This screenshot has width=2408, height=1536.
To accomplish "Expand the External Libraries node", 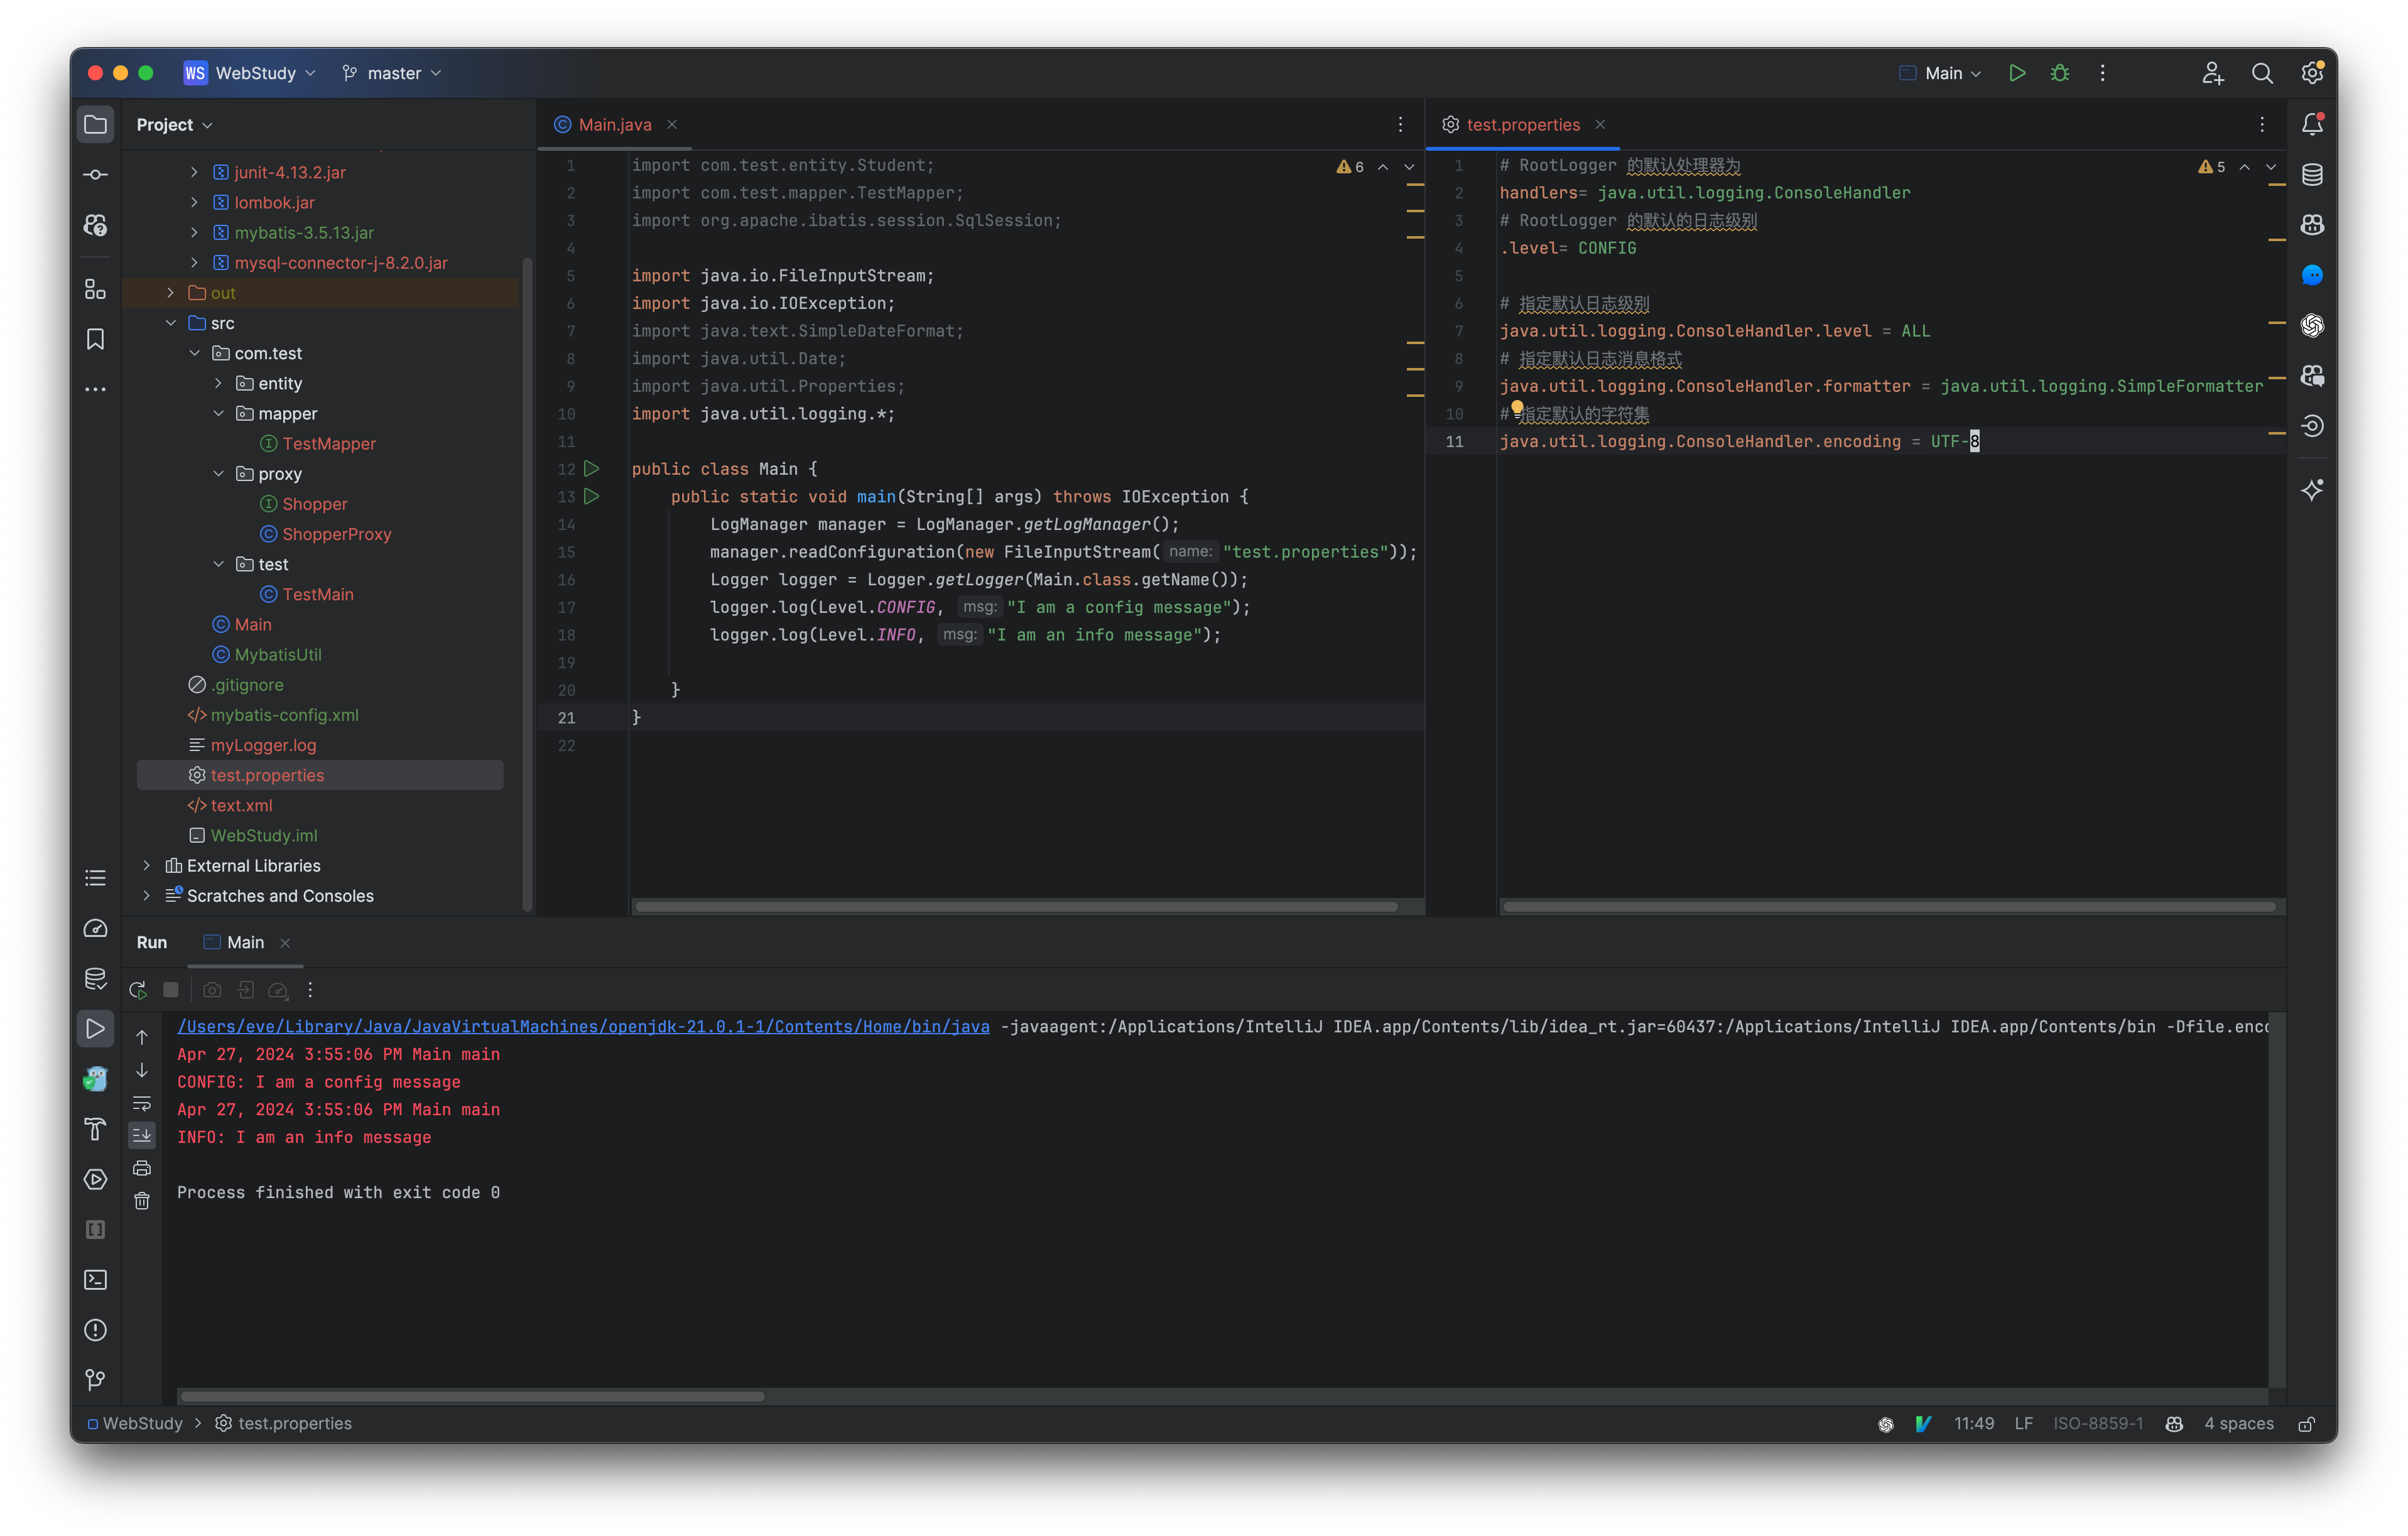I will tap(146, 865).
